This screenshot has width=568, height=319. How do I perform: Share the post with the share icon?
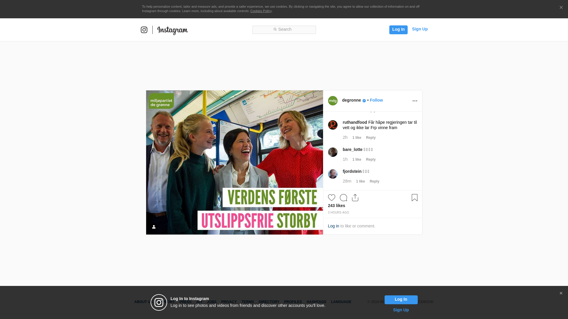pos(355,198)
